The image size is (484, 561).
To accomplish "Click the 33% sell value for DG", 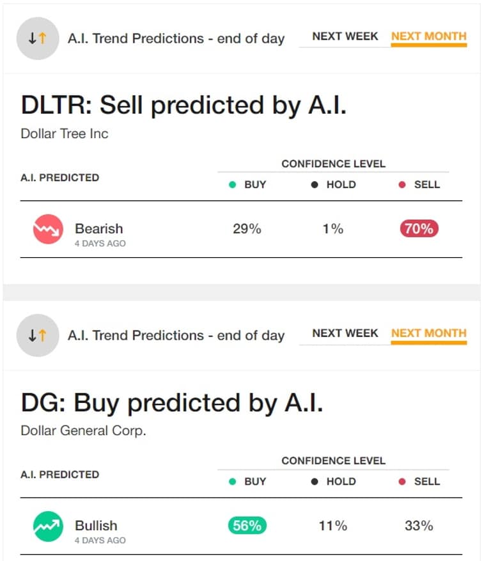I will [419, 526].
